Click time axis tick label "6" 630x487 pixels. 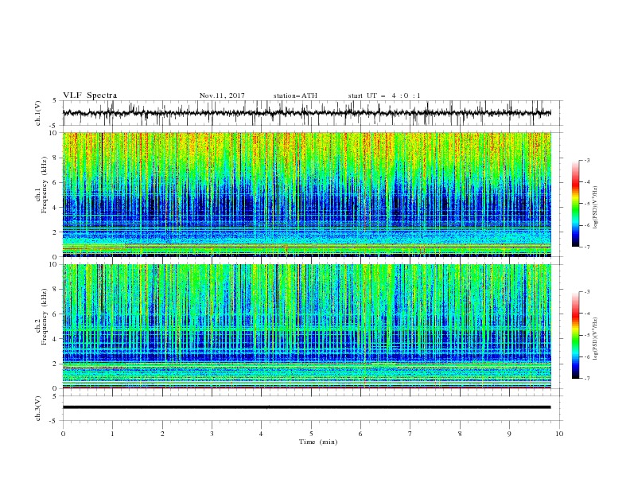tap(360, 434)
